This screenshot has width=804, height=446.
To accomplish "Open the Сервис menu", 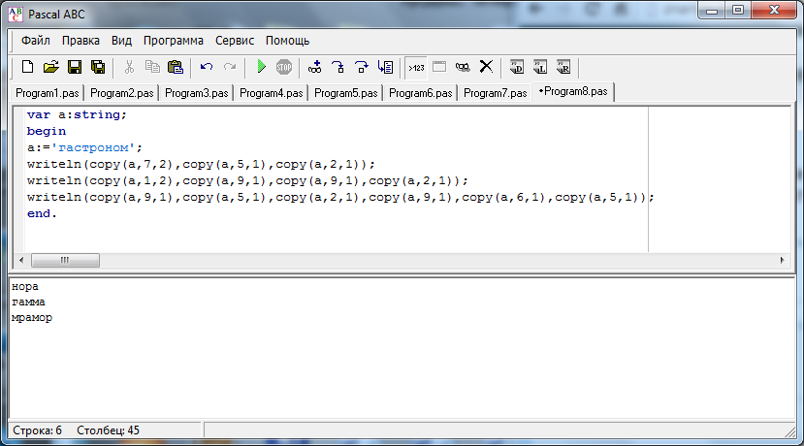I will pyautogui.click(x=235, y=41).
